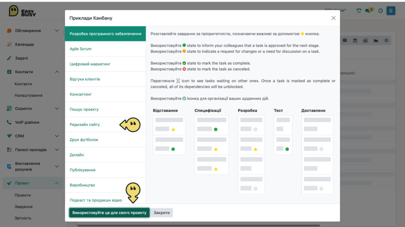Click the Скрипти sidebar icon
Screen dimensions: 405x227
pyautogui.click(x=9, y=109)
